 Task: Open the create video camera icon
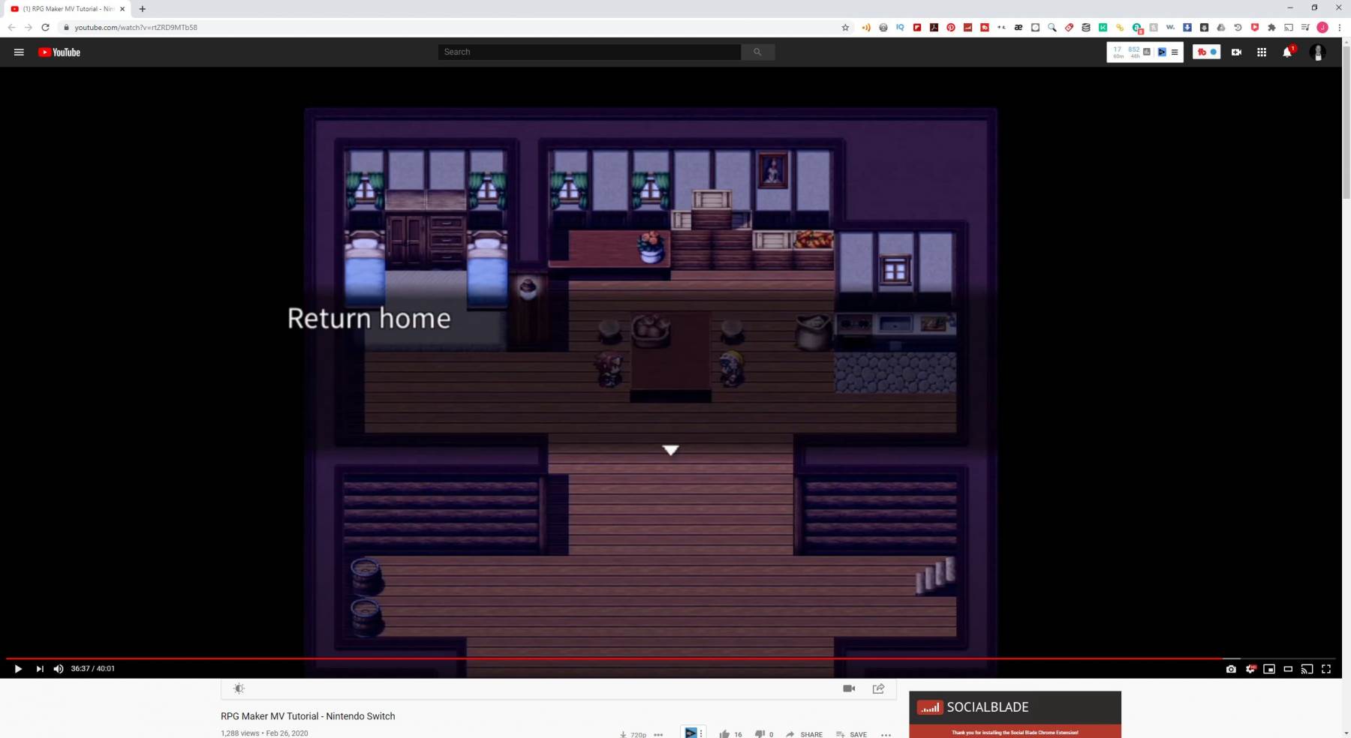point(1236,52)
